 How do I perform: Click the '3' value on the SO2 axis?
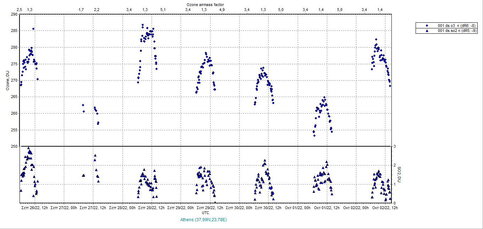tap(394, 146)
